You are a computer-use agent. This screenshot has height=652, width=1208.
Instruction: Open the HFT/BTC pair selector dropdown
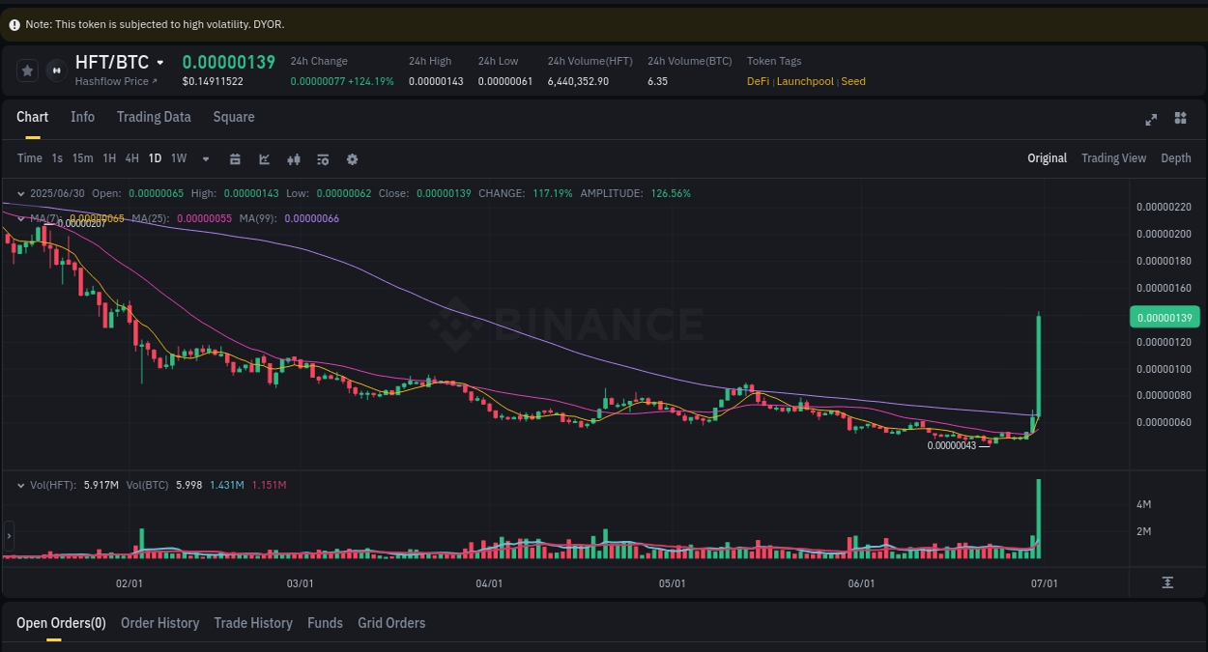(160, 62)
